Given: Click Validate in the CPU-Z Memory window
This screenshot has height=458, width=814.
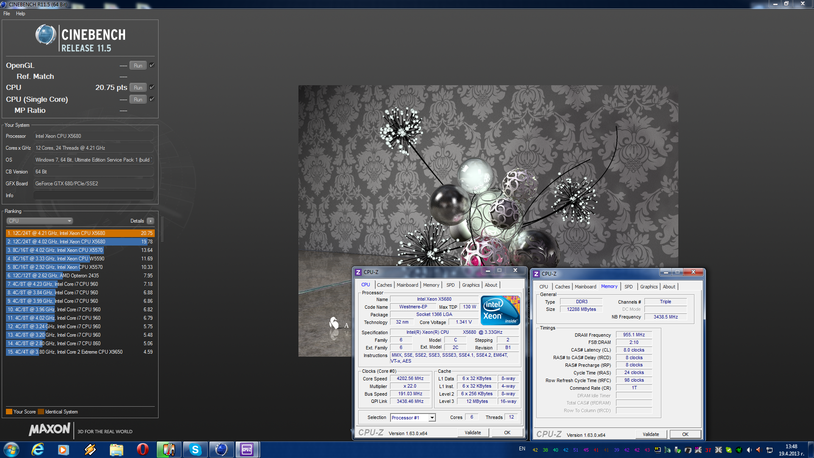Looking at the screenshot, I should [650, 434].
